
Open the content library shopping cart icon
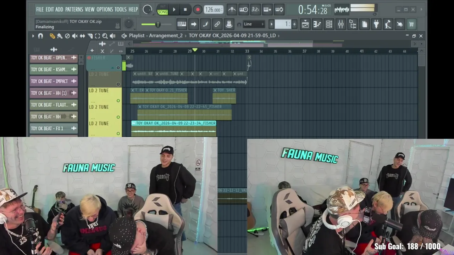click(411, 24)
